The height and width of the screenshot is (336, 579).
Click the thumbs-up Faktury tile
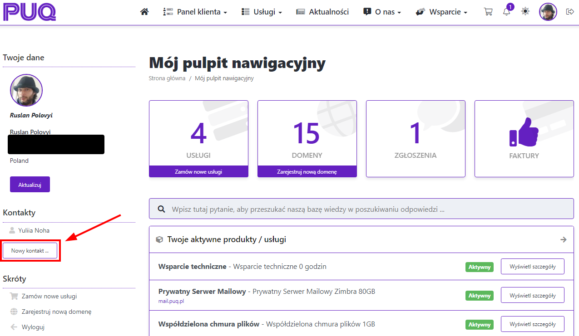(524, 138)
